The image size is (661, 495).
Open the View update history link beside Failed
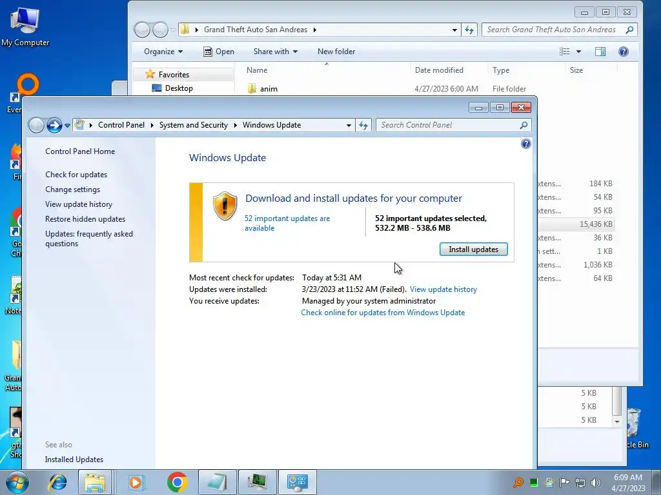point(443,289)
